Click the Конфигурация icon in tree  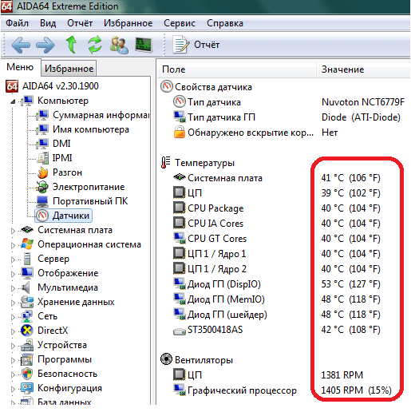pyautogui.click(x=27, y=388)
